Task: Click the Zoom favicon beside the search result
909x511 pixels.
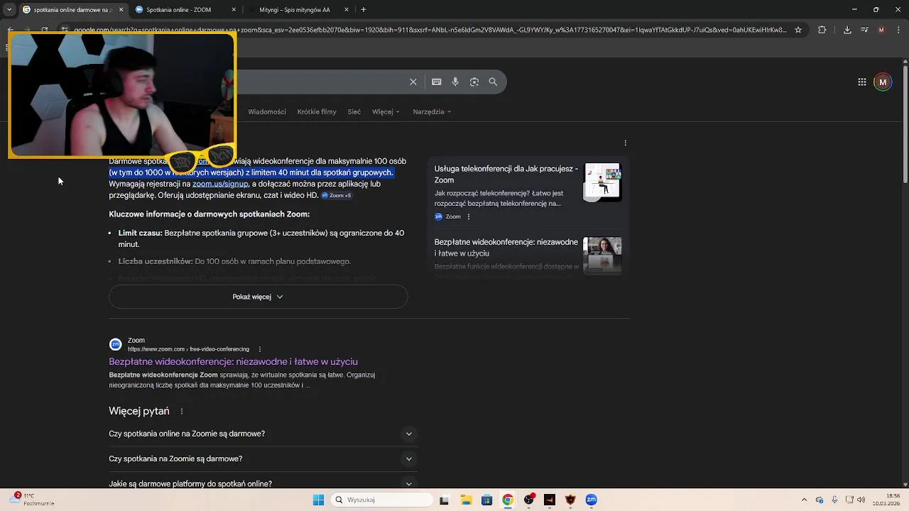Action: 115,344
